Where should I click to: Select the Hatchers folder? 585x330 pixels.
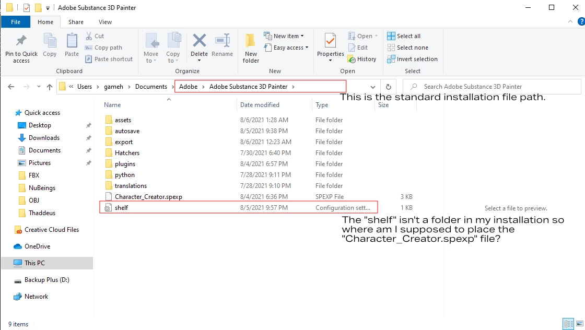point(127,153)
